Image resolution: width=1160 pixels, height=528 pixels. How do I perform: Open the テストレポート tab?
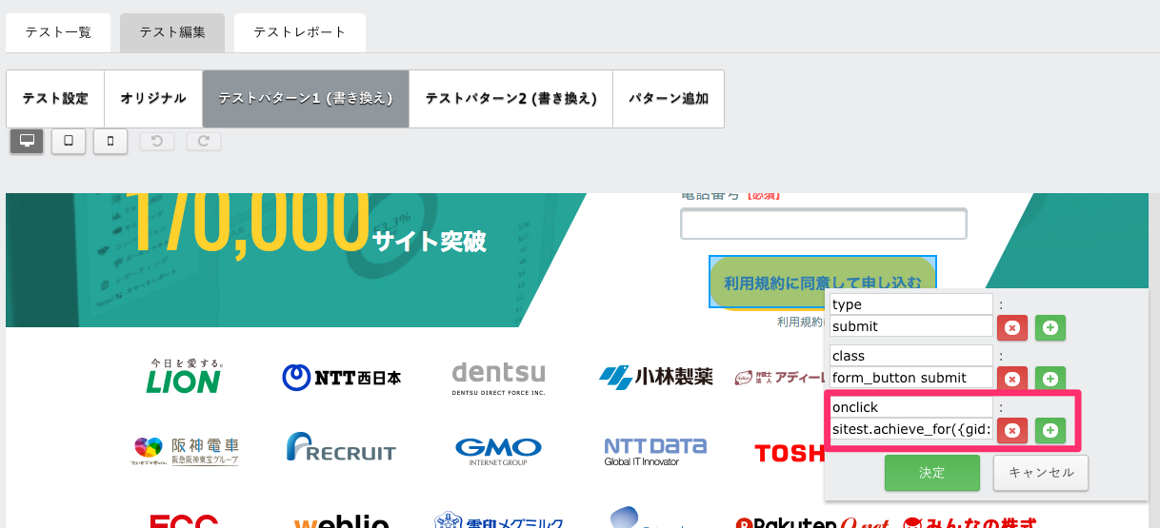300,32
